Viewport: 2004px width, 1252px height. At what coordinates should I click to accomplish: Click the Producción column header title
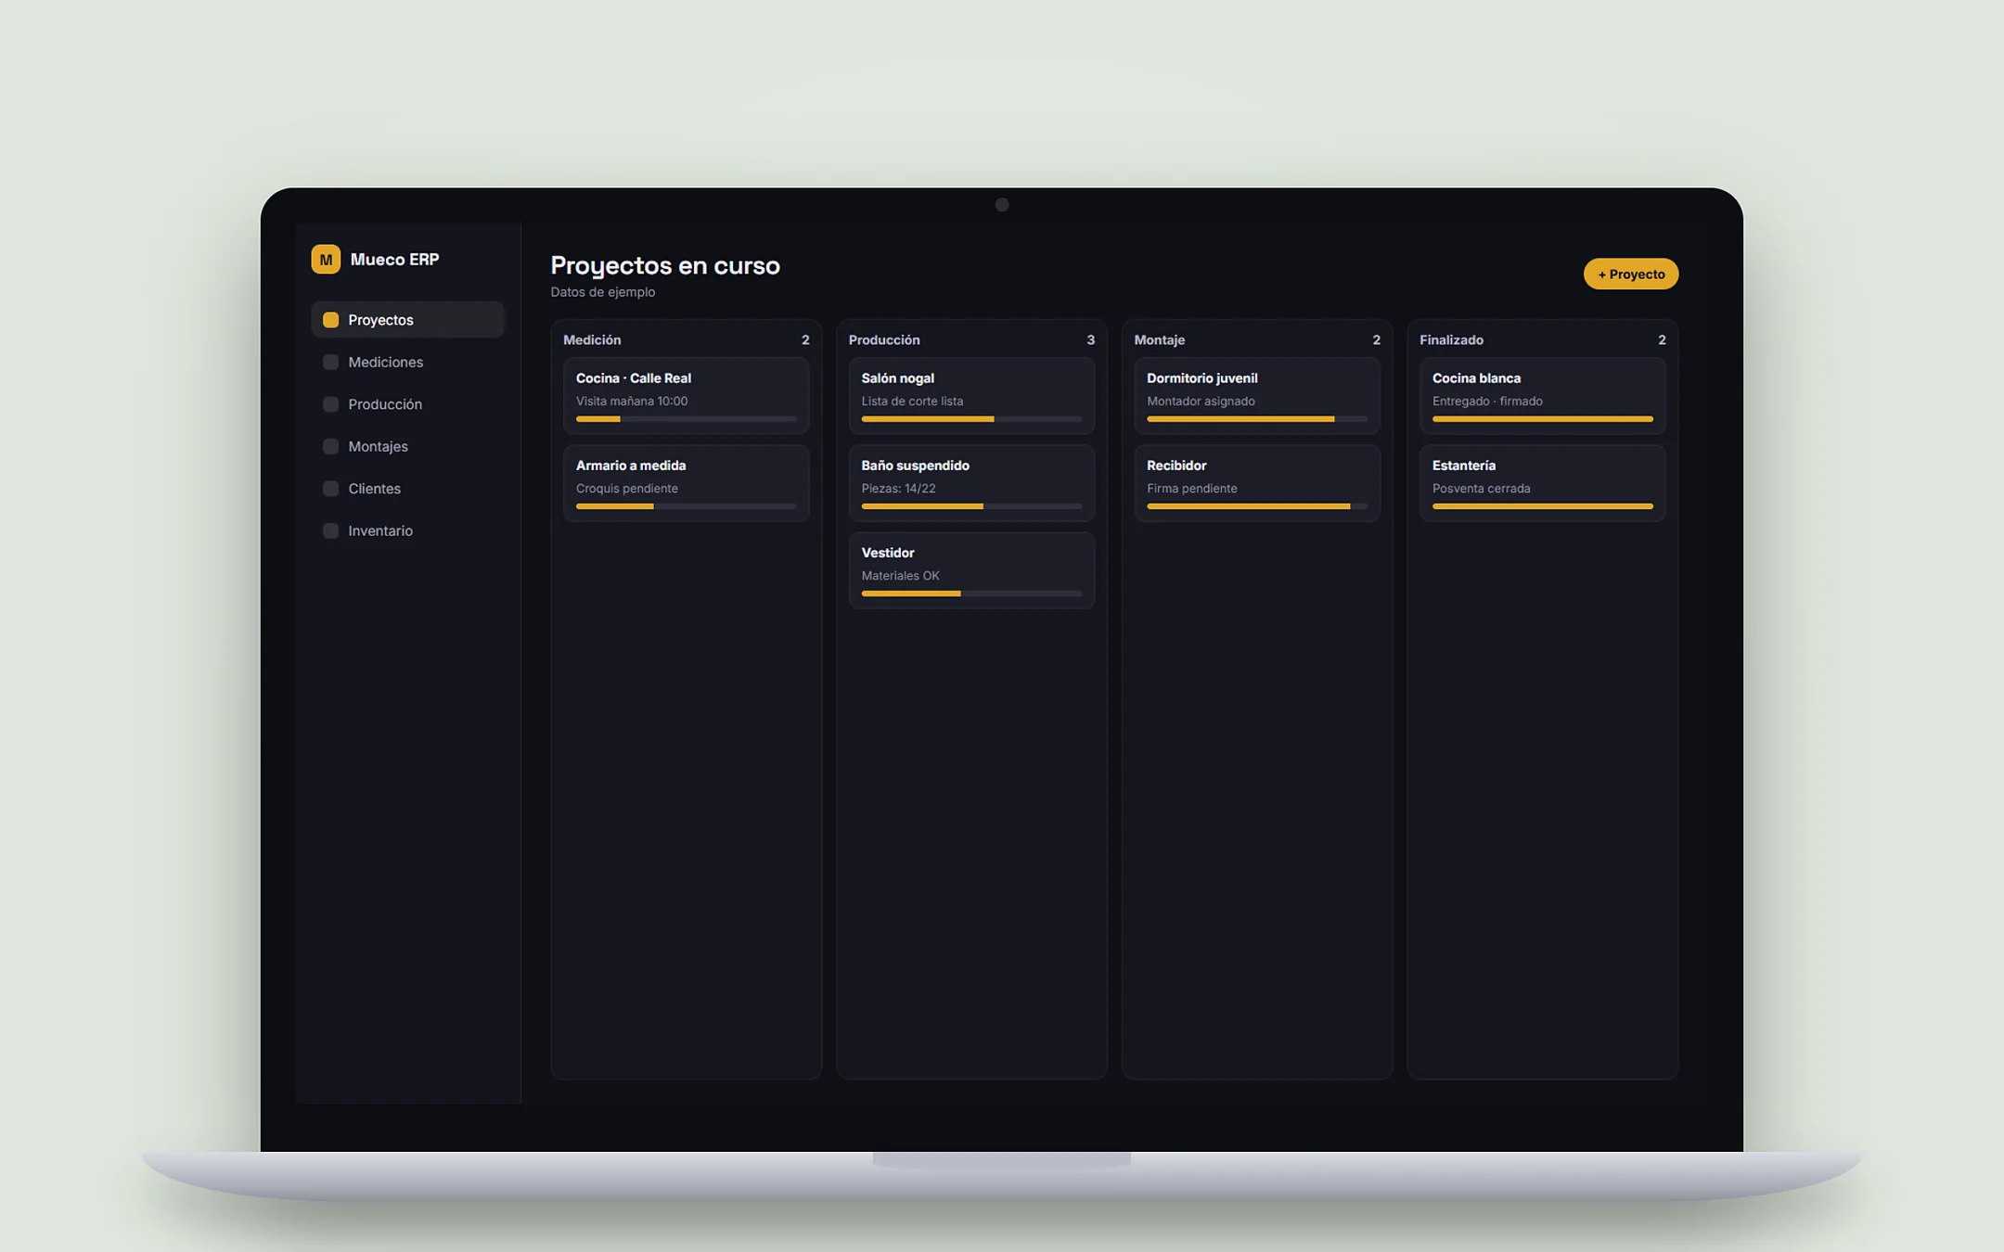(x=884, y=340)
